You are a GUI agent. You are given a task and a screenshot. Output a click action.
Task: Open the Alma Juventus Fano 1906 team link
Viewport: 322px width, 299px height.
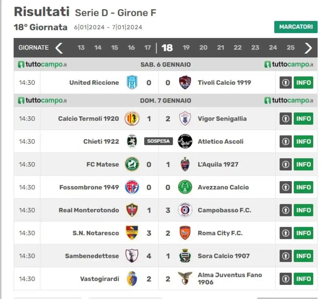pos(230,278)
